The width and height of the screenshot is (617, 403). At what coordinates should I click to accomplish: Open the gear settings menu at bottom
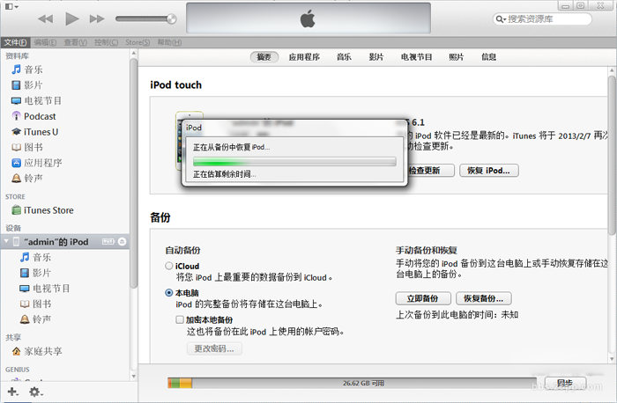coord(36,392)
